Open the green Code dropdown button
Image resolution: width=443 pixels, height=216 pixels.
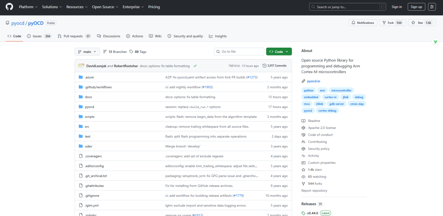pyautogui.click(x=279, y=52)
